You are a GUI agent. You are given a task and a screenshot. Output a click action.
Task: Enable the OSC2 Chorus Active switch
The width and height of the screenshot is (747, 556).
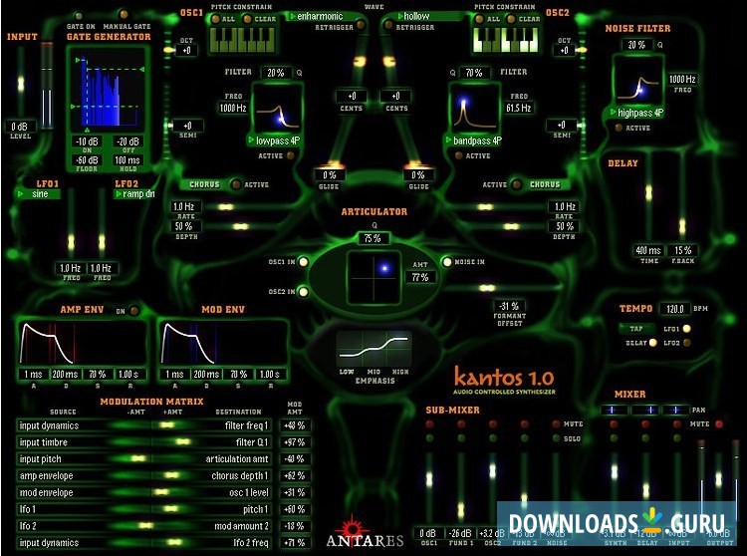pos(516,184)
